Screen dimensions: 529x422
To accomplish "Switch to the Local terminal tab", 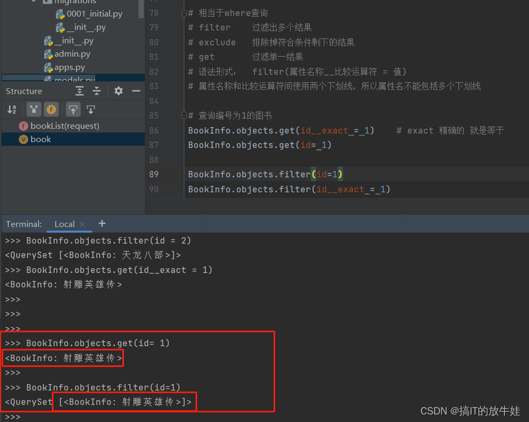I will 65,224.
